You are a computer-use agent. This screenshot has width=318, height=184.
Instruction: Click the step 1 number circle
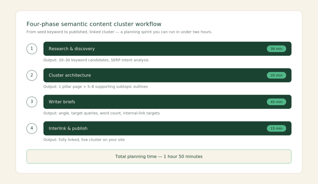coord(32,49)
